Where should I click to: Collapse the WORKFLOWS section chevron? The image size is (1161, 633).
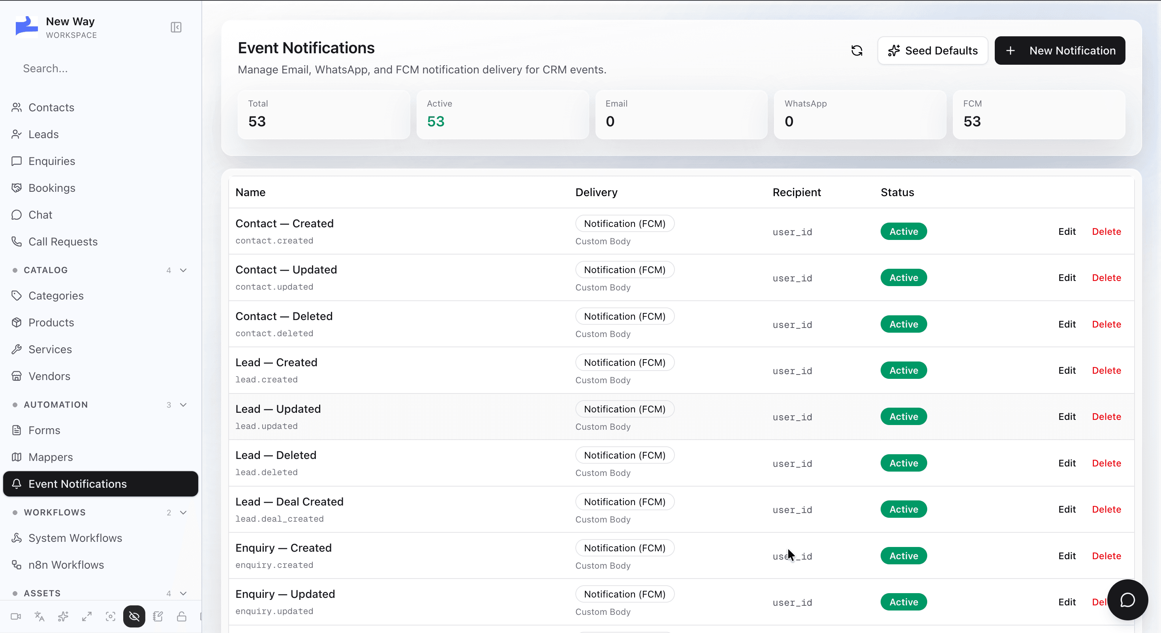coord(183,513)
